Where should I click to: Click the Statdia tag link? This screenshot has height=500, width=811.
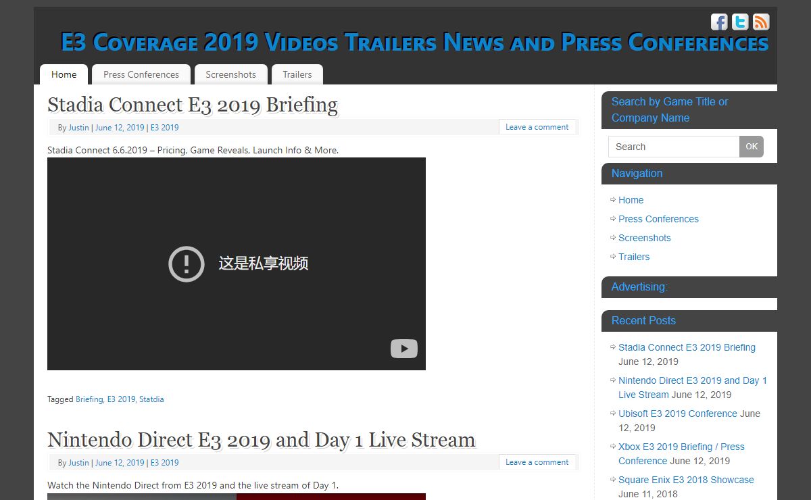coord(151,399)
